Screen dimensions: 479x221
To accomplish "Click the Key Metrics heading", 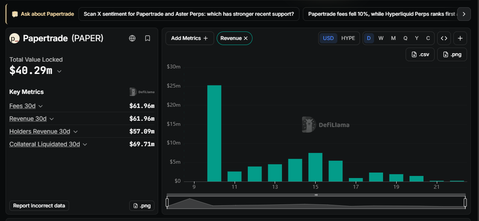I will pos(26,92).
